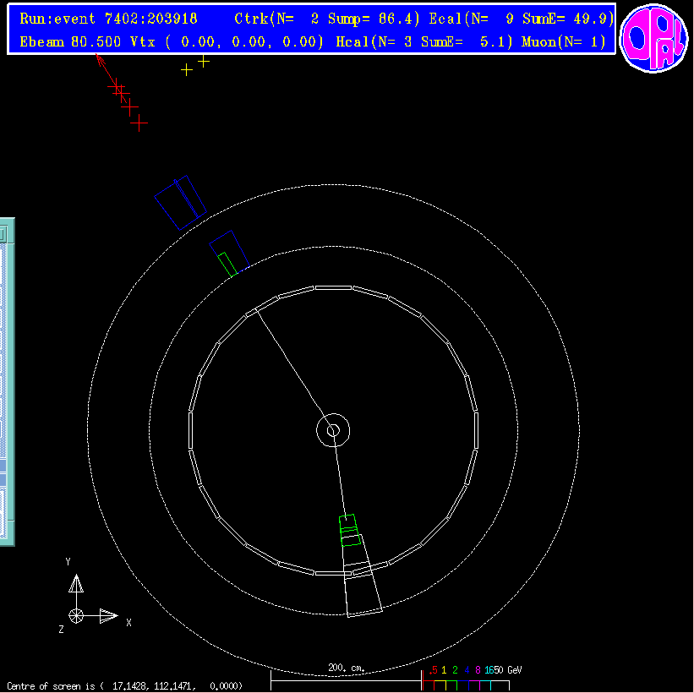The width and height of the screenshot is (694, 693).
Task: Click the teal window panel on the left edge
Action: [x=7, y=380]
